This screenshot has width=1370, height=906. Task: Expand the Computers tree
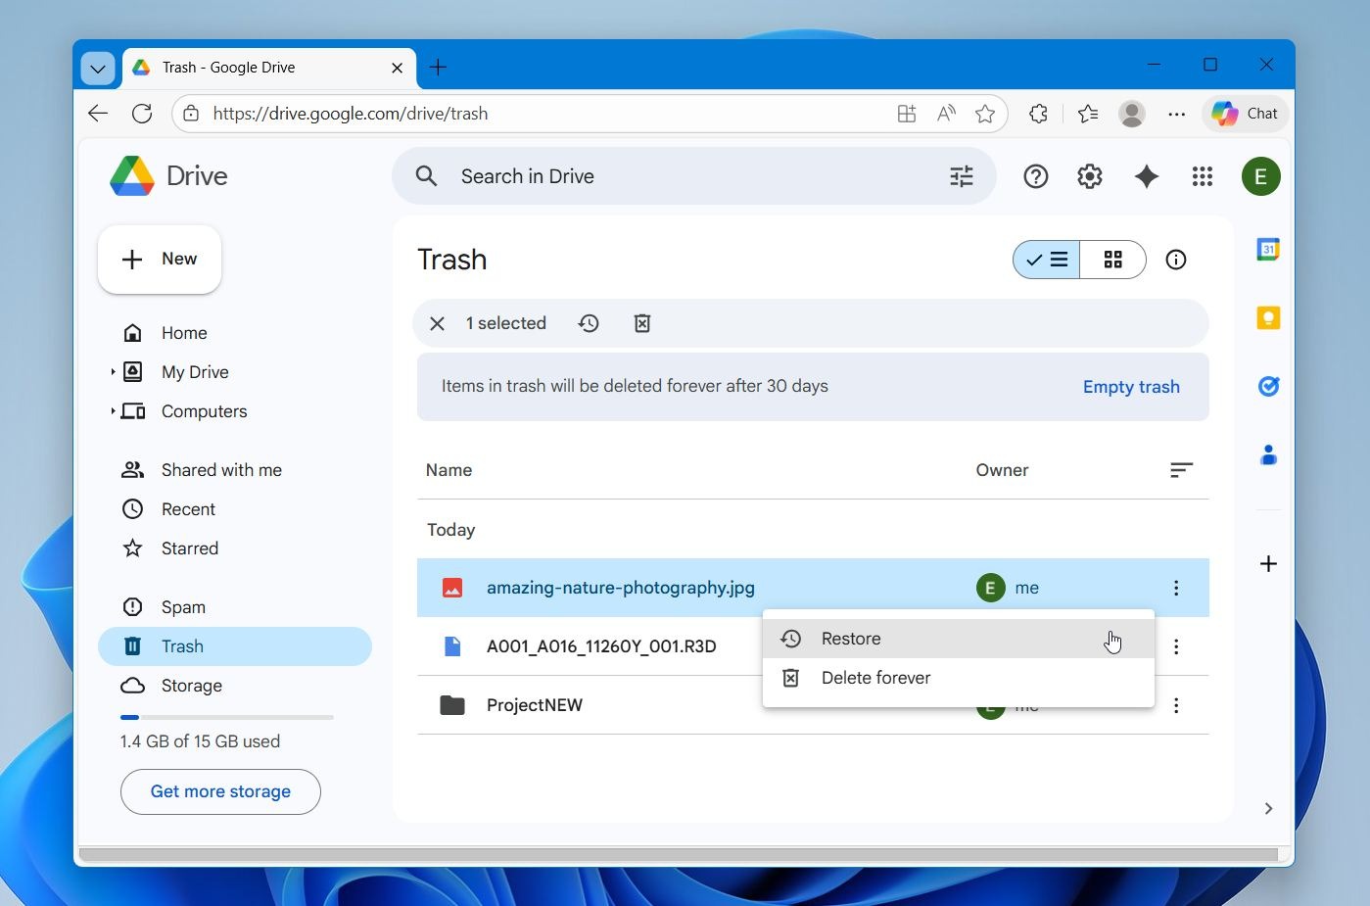click(113, 411)
